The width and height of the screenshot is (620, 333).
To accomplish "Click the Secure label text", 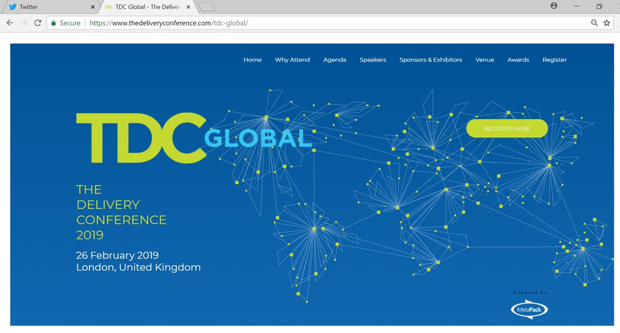I will [x=70, y=23].
